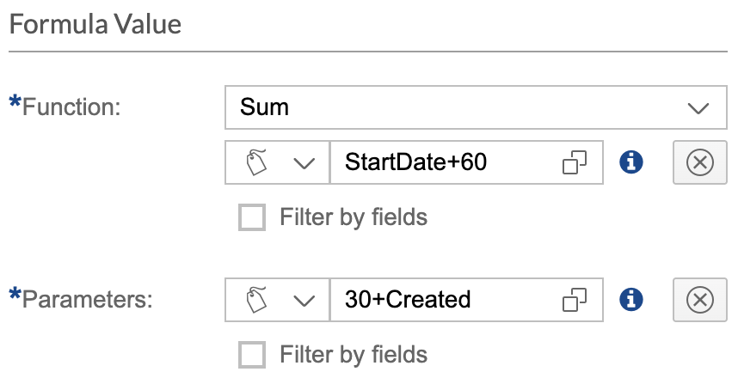Click the Filter by fields label below Parameters
Viewport: 738px width, 378px height.
point(354,353)
